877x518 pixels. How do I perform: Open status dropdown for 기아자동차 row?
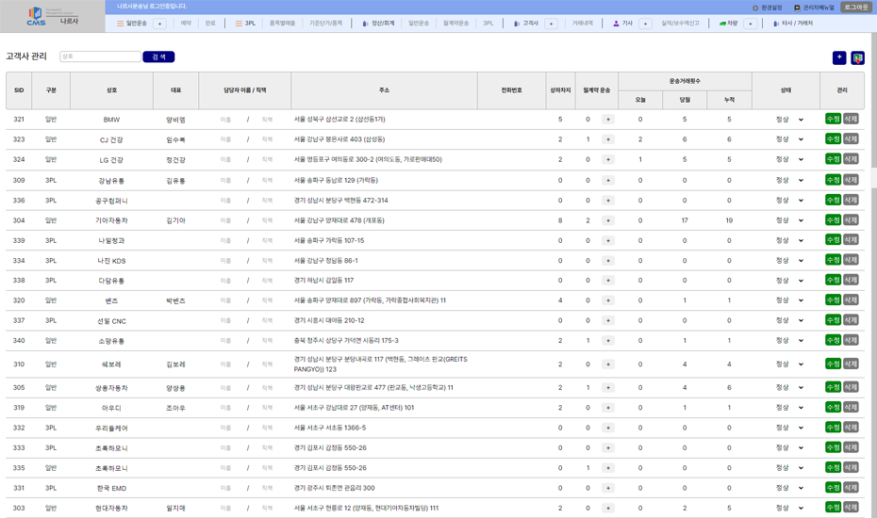click(x=789, y=220)
